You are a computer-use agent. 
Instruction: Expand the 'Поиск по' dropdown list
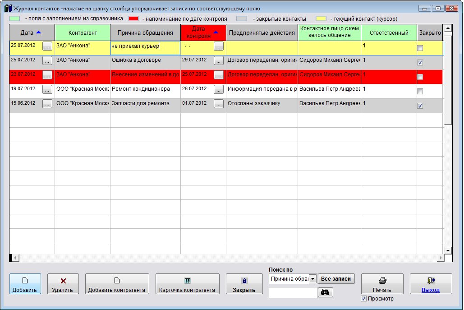click(x=312, y=279)
